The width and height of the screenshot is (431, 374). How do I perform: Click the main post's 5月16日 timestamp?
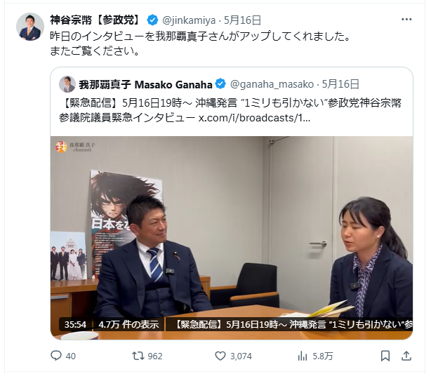[242, 20]
